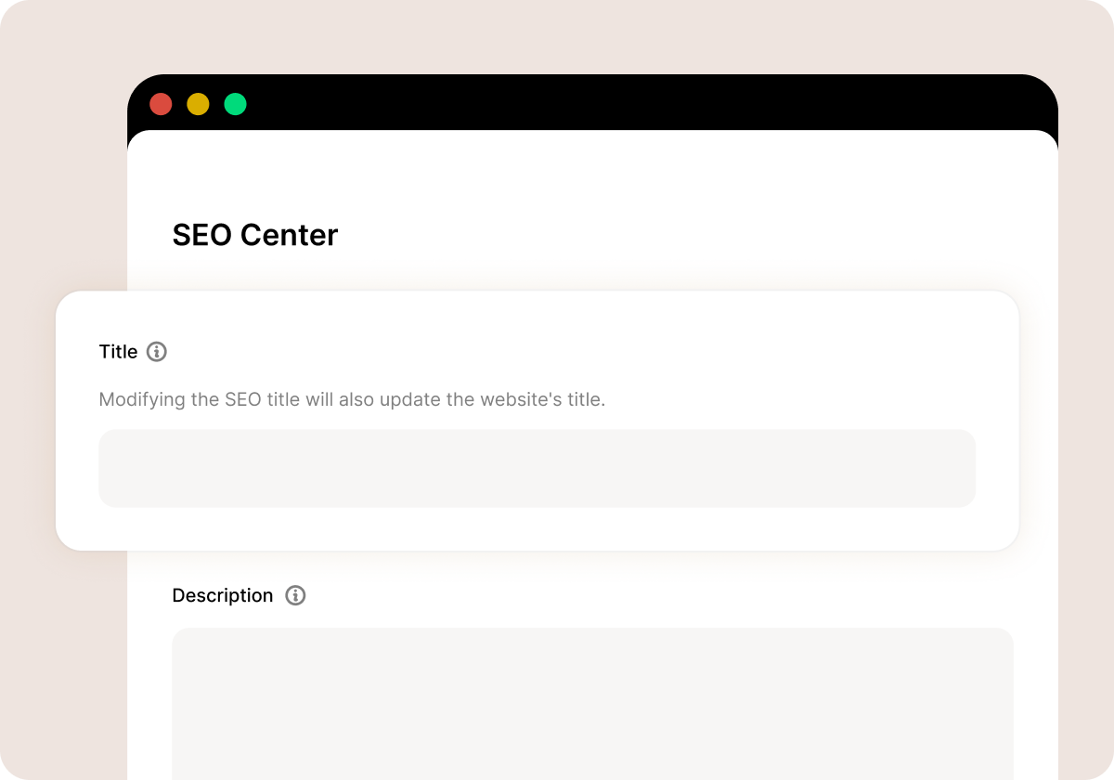1114x780 pixels.
Task: Click the yellow minimize traffic light
Action: (x=198, y=104)
